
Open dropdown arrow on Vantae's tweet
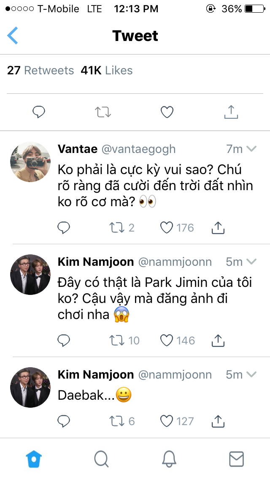(251, 149)
